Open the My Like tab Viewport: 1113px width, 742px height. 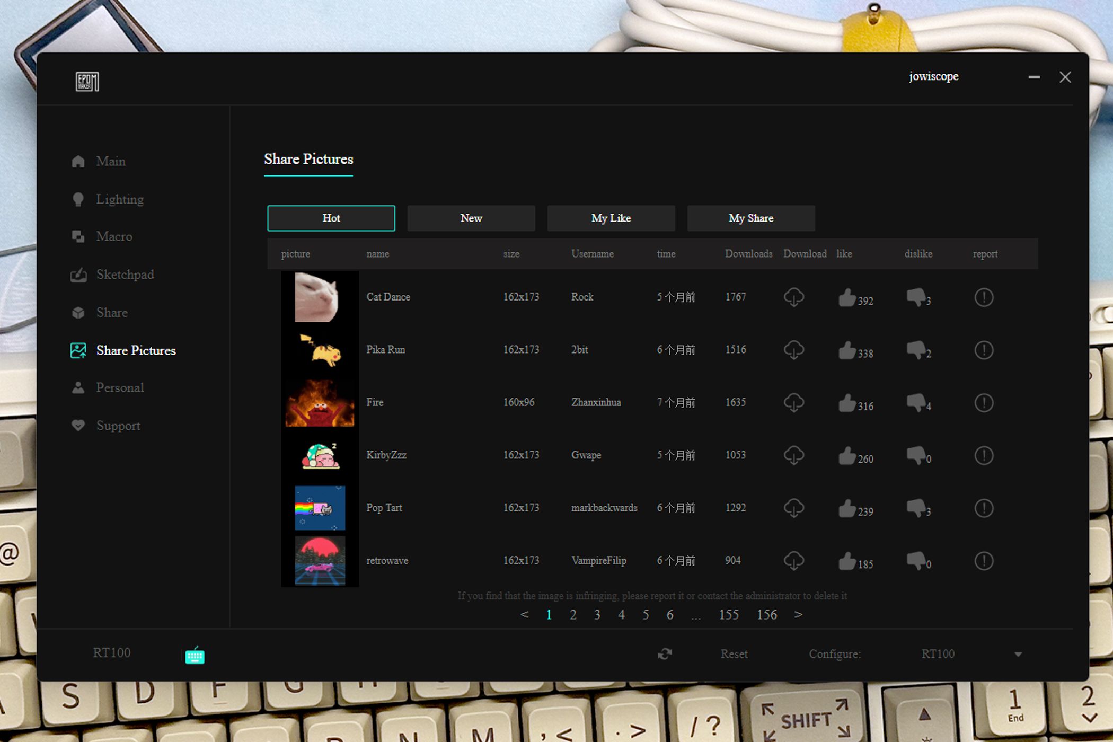click(611, 218)
